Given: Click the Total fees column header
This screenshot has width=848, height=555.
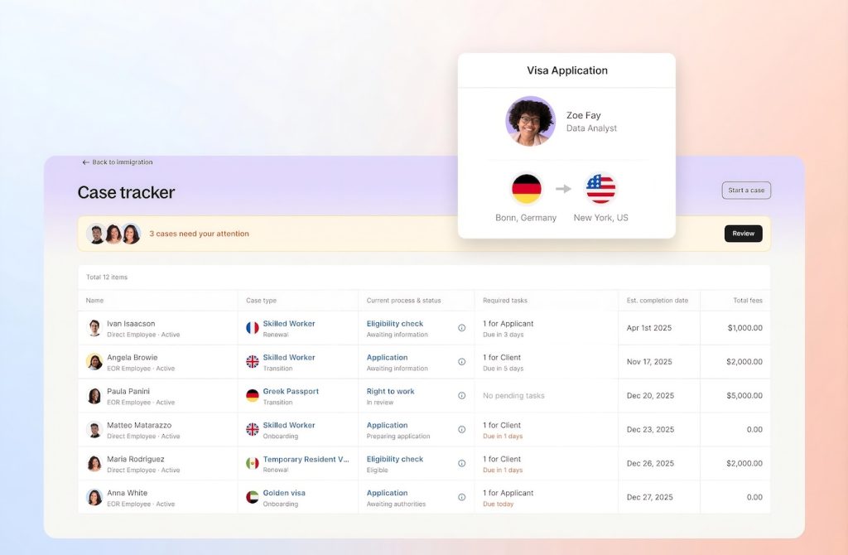Looking at the screenshot, I should point(747,300).
